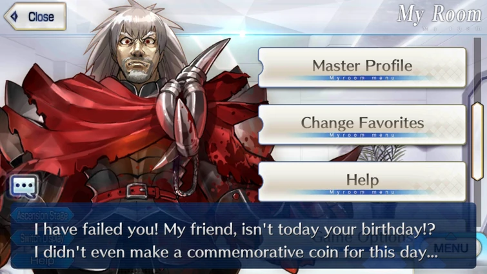Image resolution: width=487 pixels, height=274 pixels.
Task: Select Change Favorites menu entry
Action: pos(362,124)
